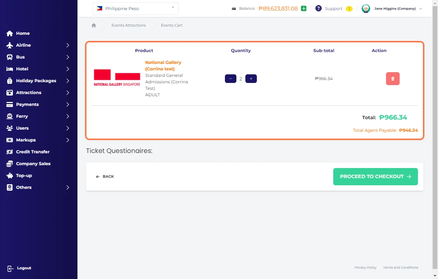438x279 pixels.
Task: Click Proceed to Checkout button
Action: tap(375, 177)
